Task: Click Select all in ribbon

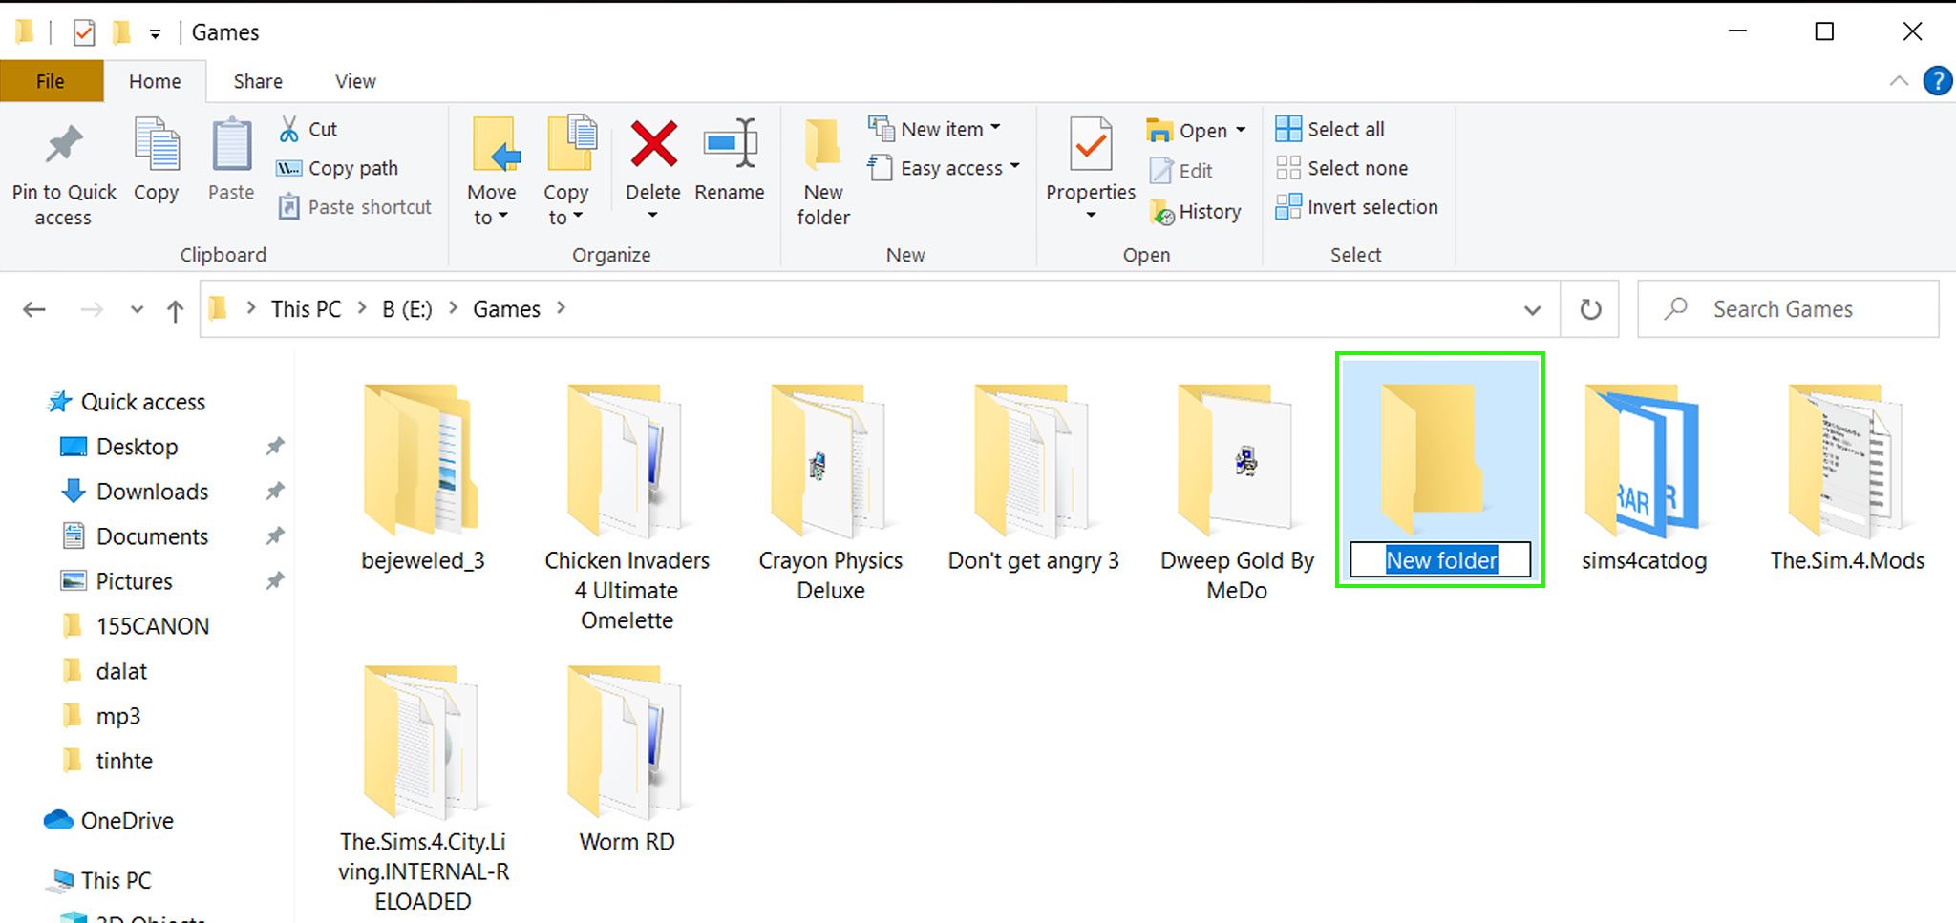Action: tap(1330, 129)
